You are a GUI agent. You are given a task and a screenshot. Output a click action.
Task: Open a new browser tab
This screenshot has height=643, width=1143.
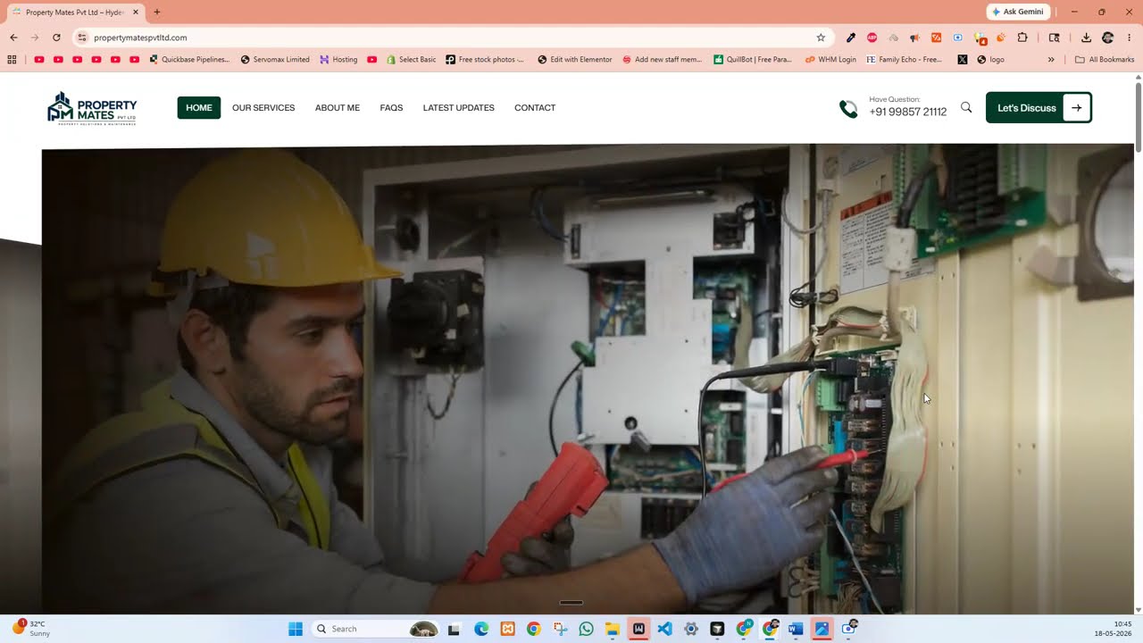click(x=157, y=13)
